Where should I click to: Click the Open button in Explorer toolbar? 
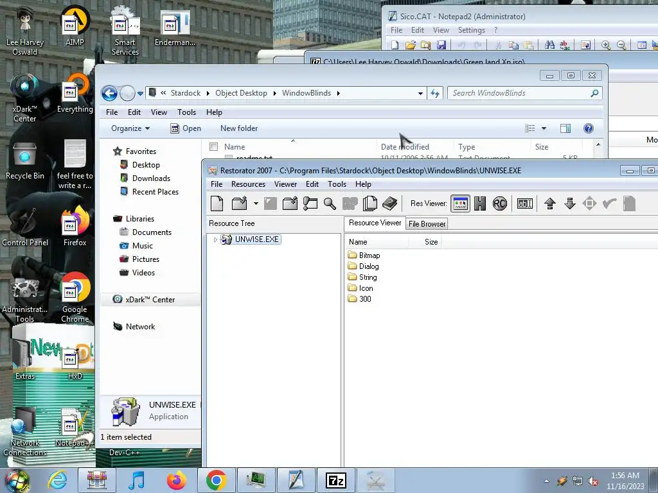(x=186, y=128)
